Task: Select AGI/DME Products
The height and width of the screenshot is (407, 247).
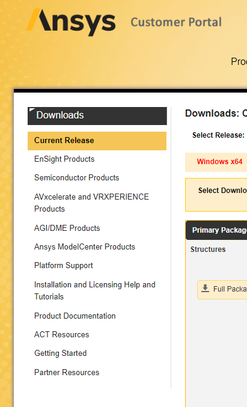Action: pos(67,228)
